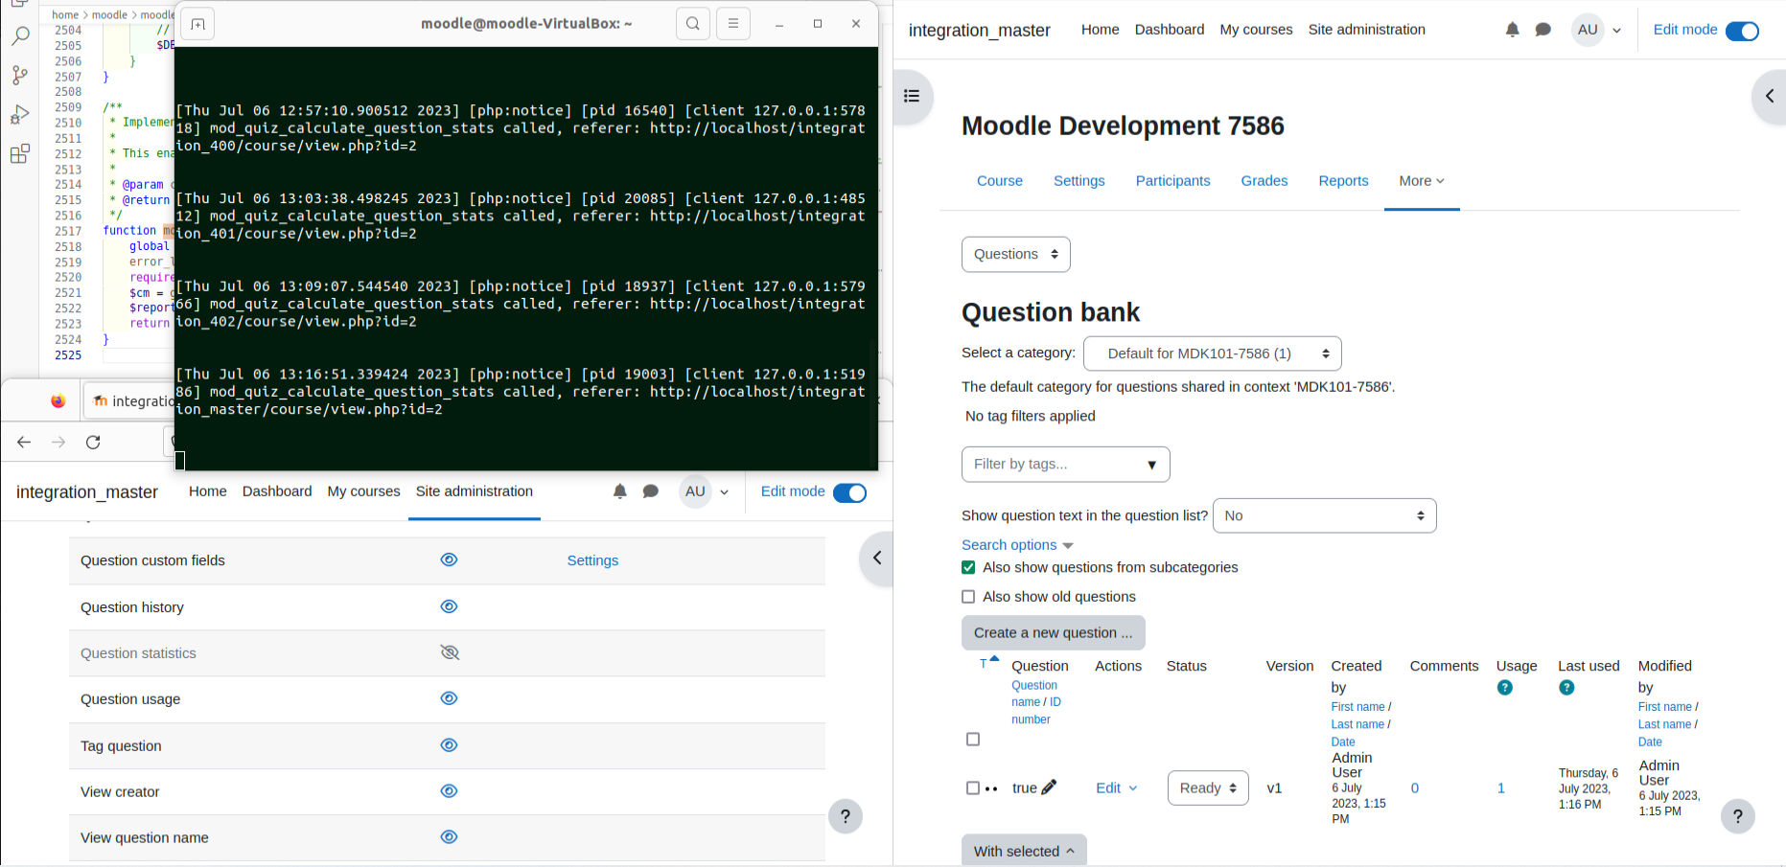The image size is (1786, 867).
Task: Open the Select a category dropdown
Action: coord(1213,354)
